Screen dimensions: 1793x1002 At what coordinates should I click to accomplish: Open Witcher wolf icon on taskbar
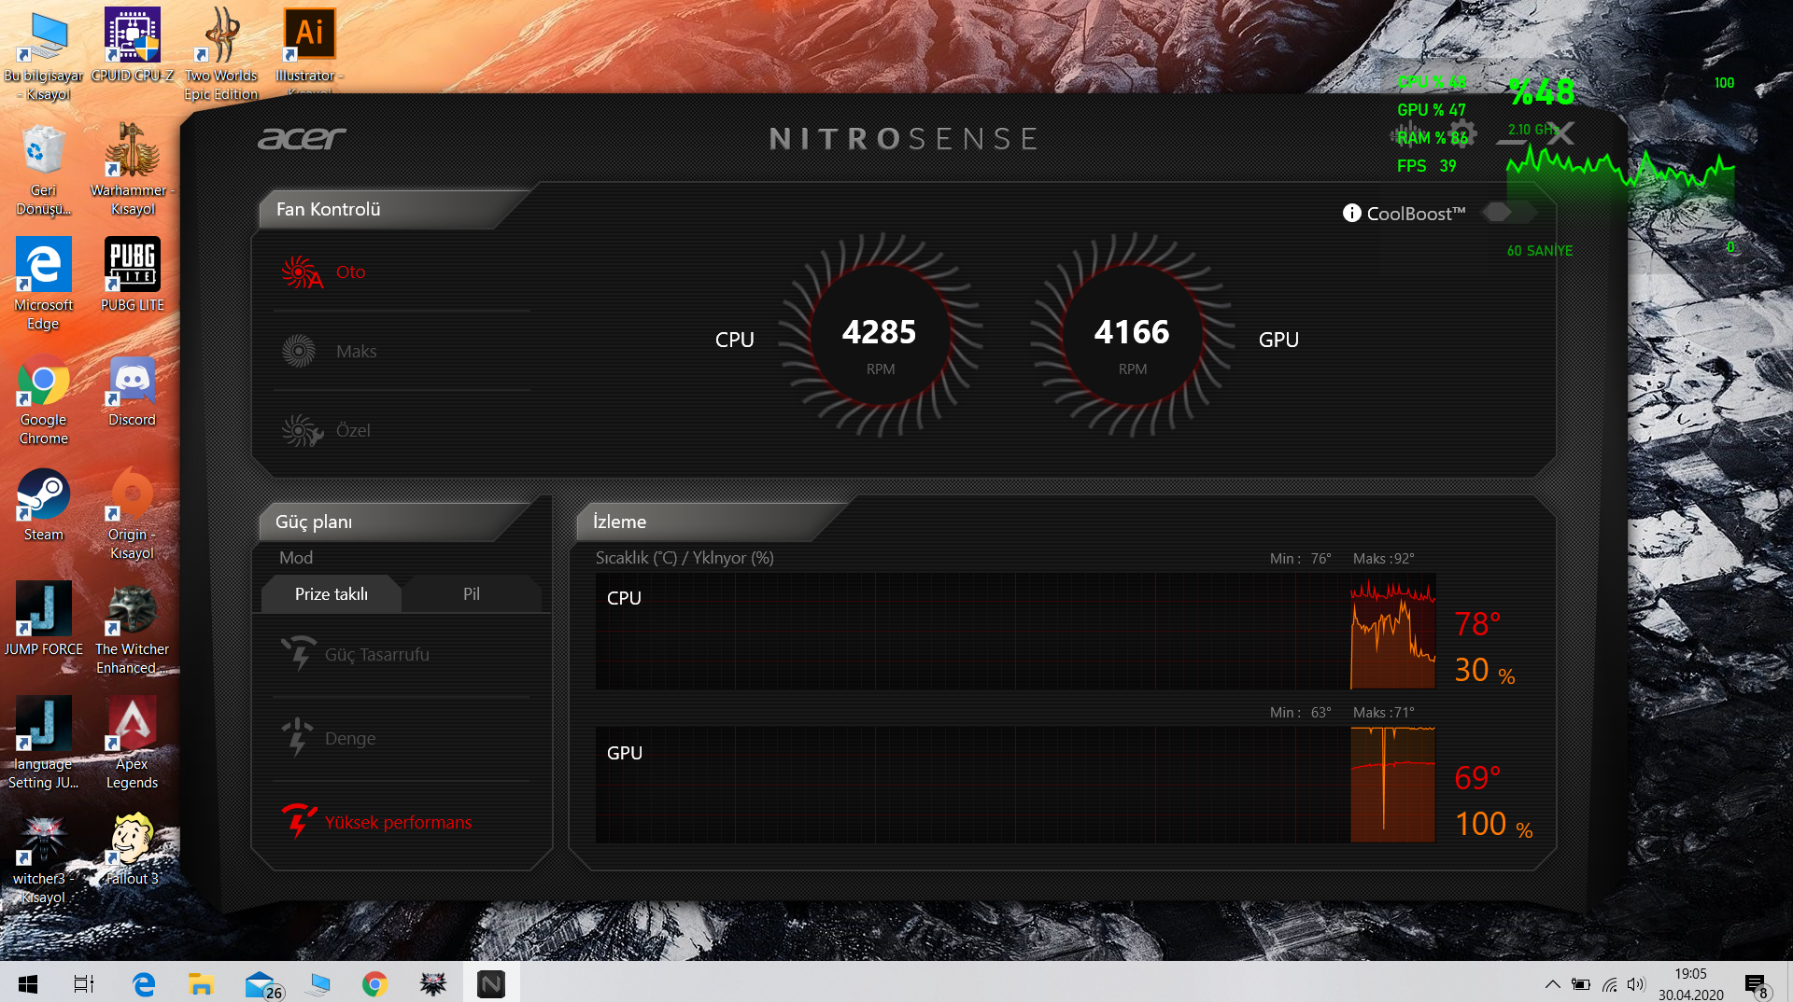[x=432, y=983]
